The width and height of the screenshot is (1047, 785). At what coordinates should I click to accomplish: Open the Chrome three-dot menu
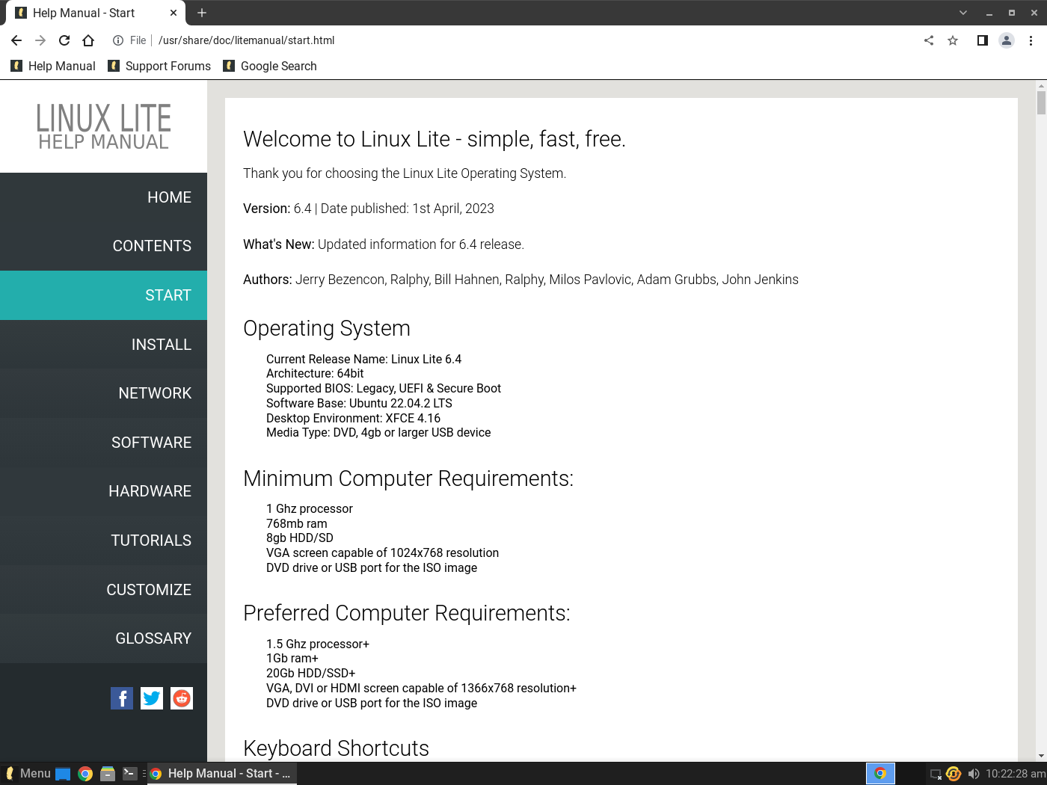point(1031,40)
